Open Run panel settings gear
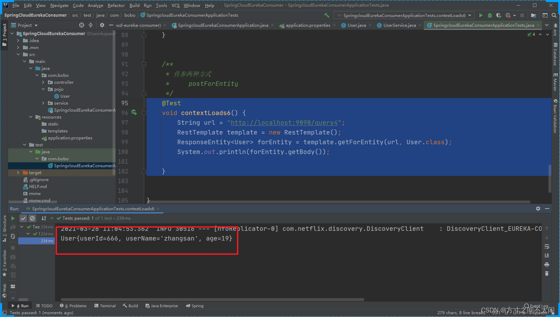 [538, 209]
